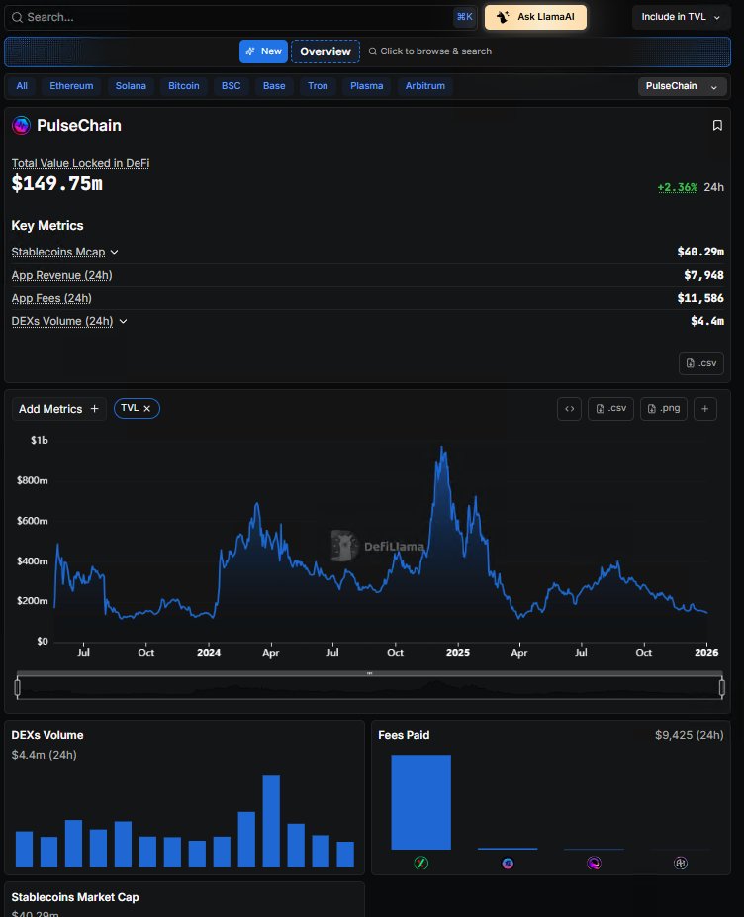Viewport: 744px width, 917px height.
Task: Focus the Search input field
Action: (238, 17)
